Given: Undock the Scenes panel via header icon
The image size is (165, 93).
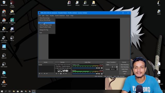Looking at the screenshot, I should tap(53, 62).
